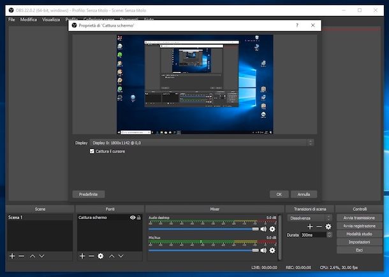
Task: Confirm with the OK button
Action: click(x=279, y=194)
